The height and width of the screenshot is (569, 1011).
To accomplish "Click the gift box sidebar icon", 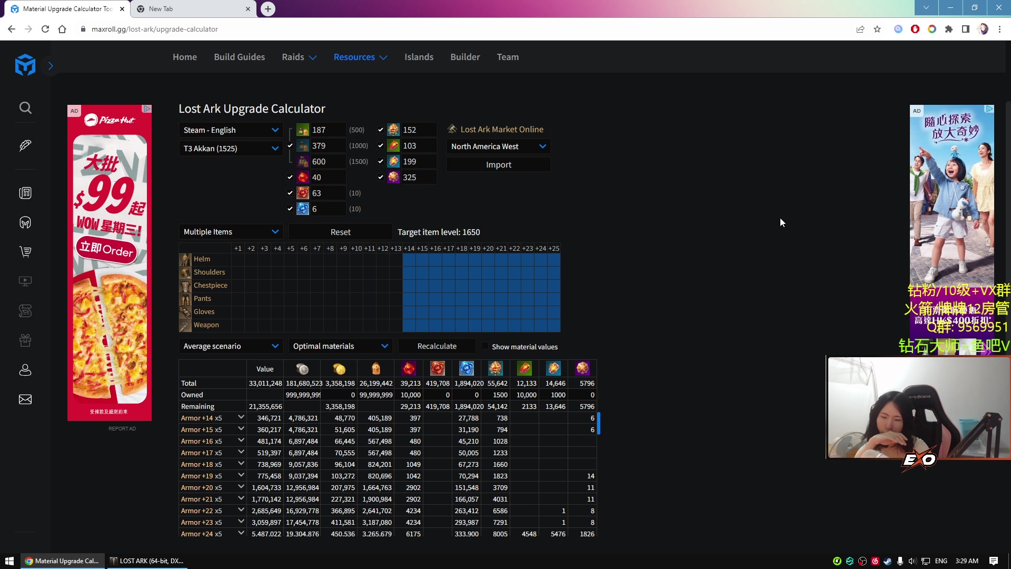I will 25,340.
